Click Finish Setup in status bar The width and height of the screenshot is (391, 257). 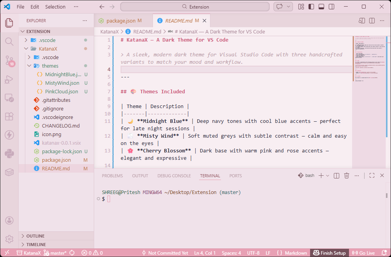(x=330, y=253)
